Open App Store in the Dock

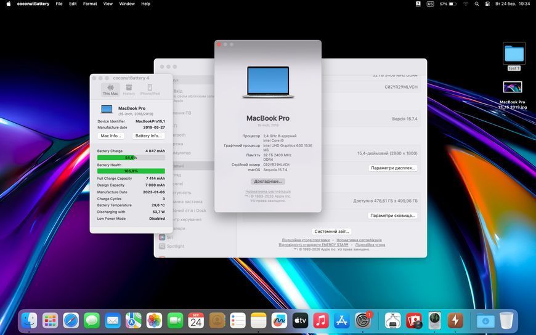click(342, 321)
